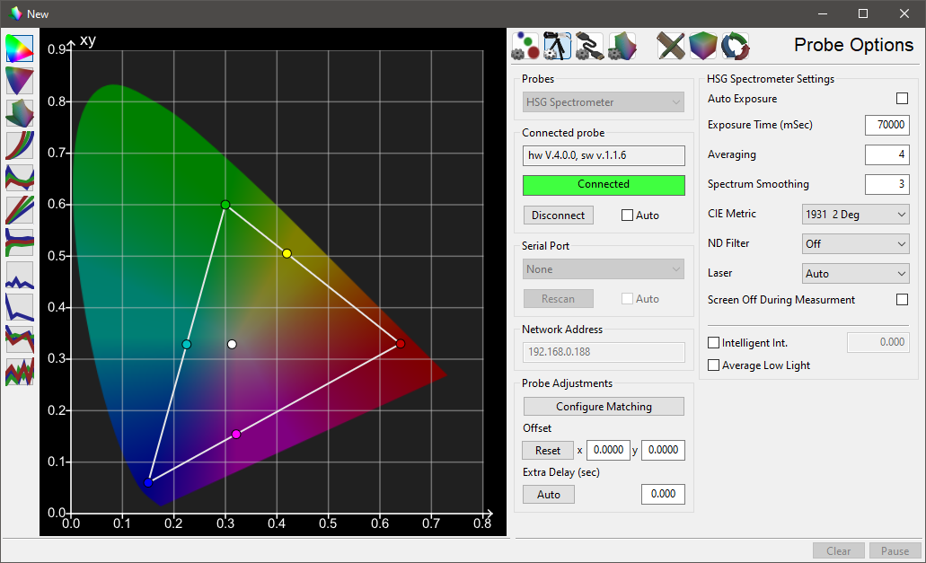Change the ND Filter setting
This screenshot has height=563, width=926.
855,243
